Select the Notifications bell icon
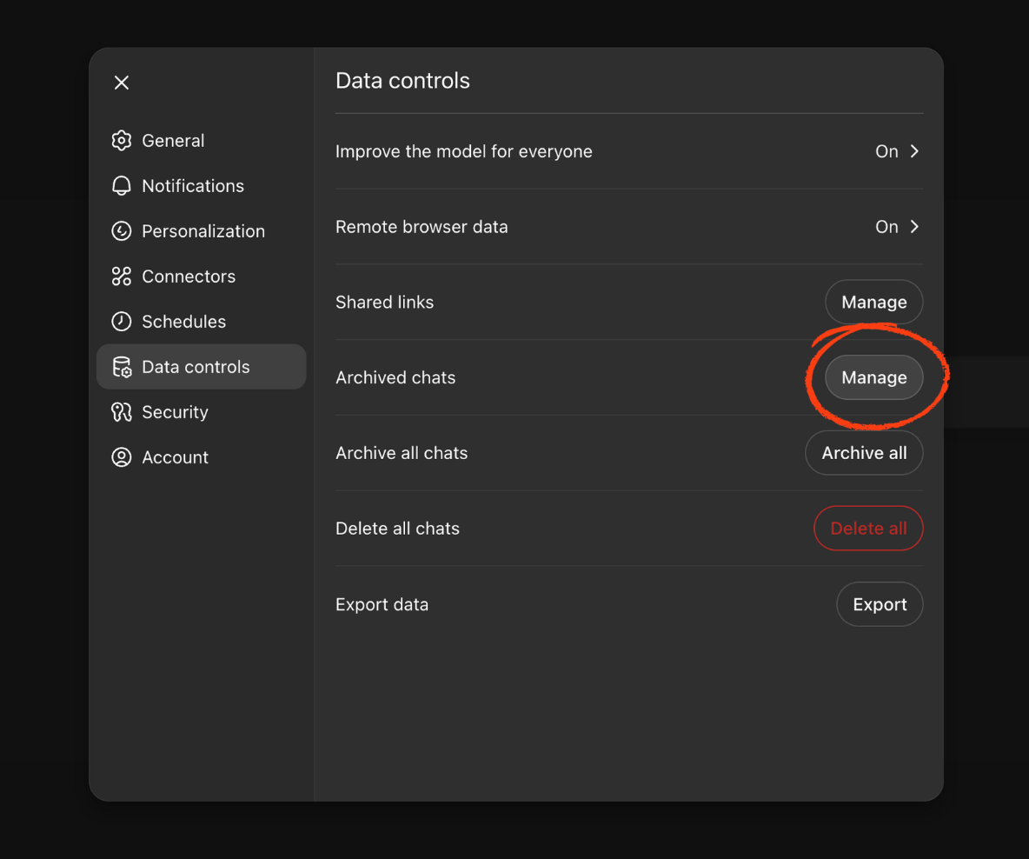This screenshot has height=859, width=1029. 122,185
